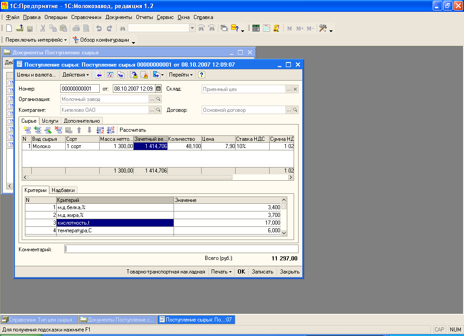Open ellipsis selector for Контрагент field
The image size is (464, 336).
152,110
